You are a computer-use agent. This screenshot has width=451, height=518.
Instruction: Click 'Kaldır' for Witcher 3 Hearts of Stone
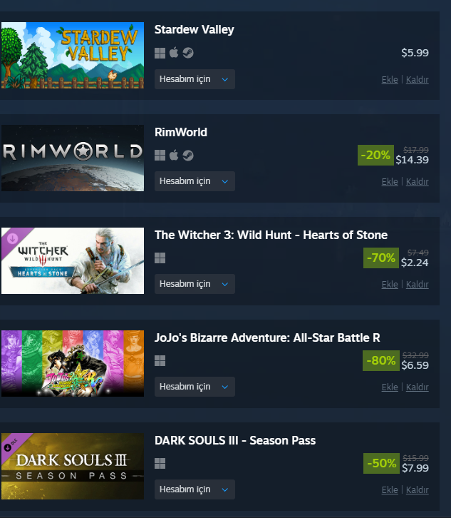click(x=417, y=285)
